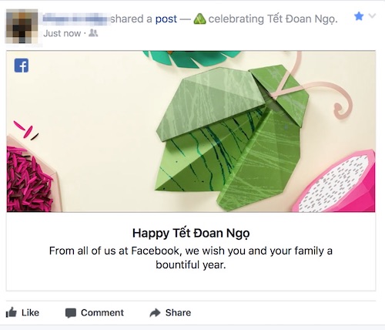Toggle the blue star favorite icon
Viewport: 385px width, 330px height.
click(359, 16)
